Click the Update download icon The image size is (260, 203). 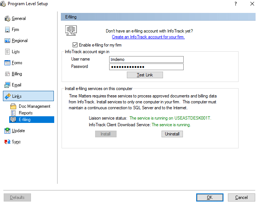[7, 131]
